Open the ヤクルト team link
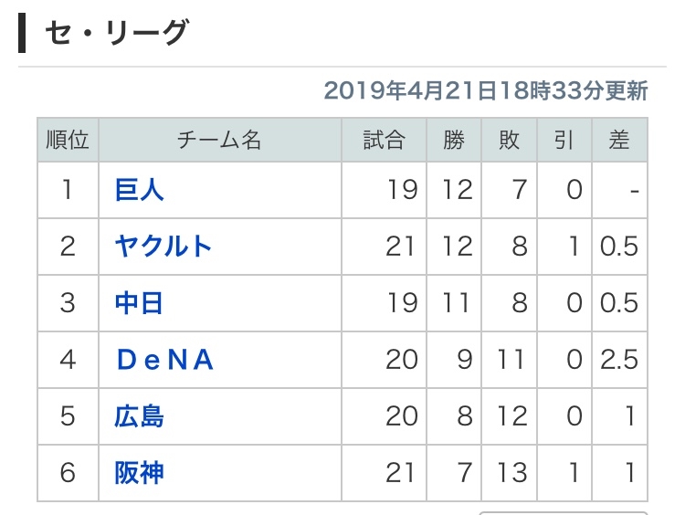The image size is (685, 515). point(163,247)
